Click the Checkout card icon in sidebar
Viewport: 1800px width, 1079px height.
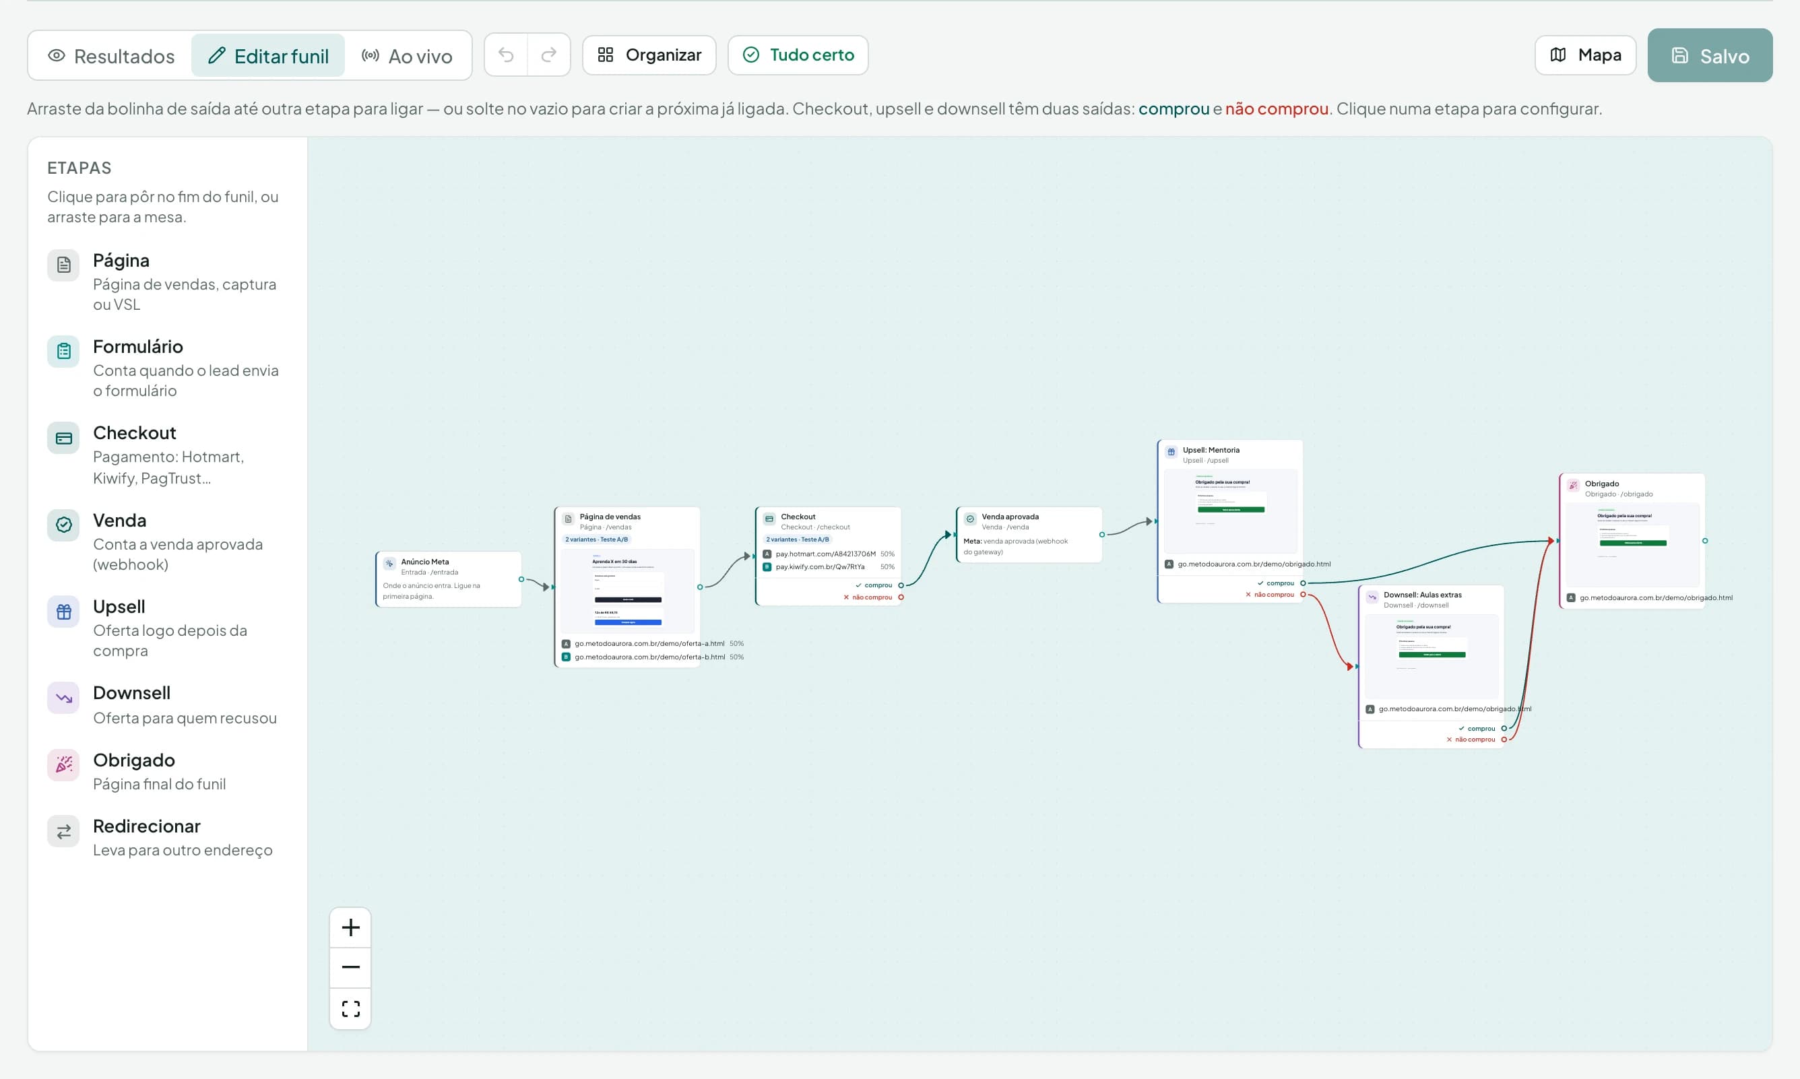pyautogui.click(x=63, y=438)
